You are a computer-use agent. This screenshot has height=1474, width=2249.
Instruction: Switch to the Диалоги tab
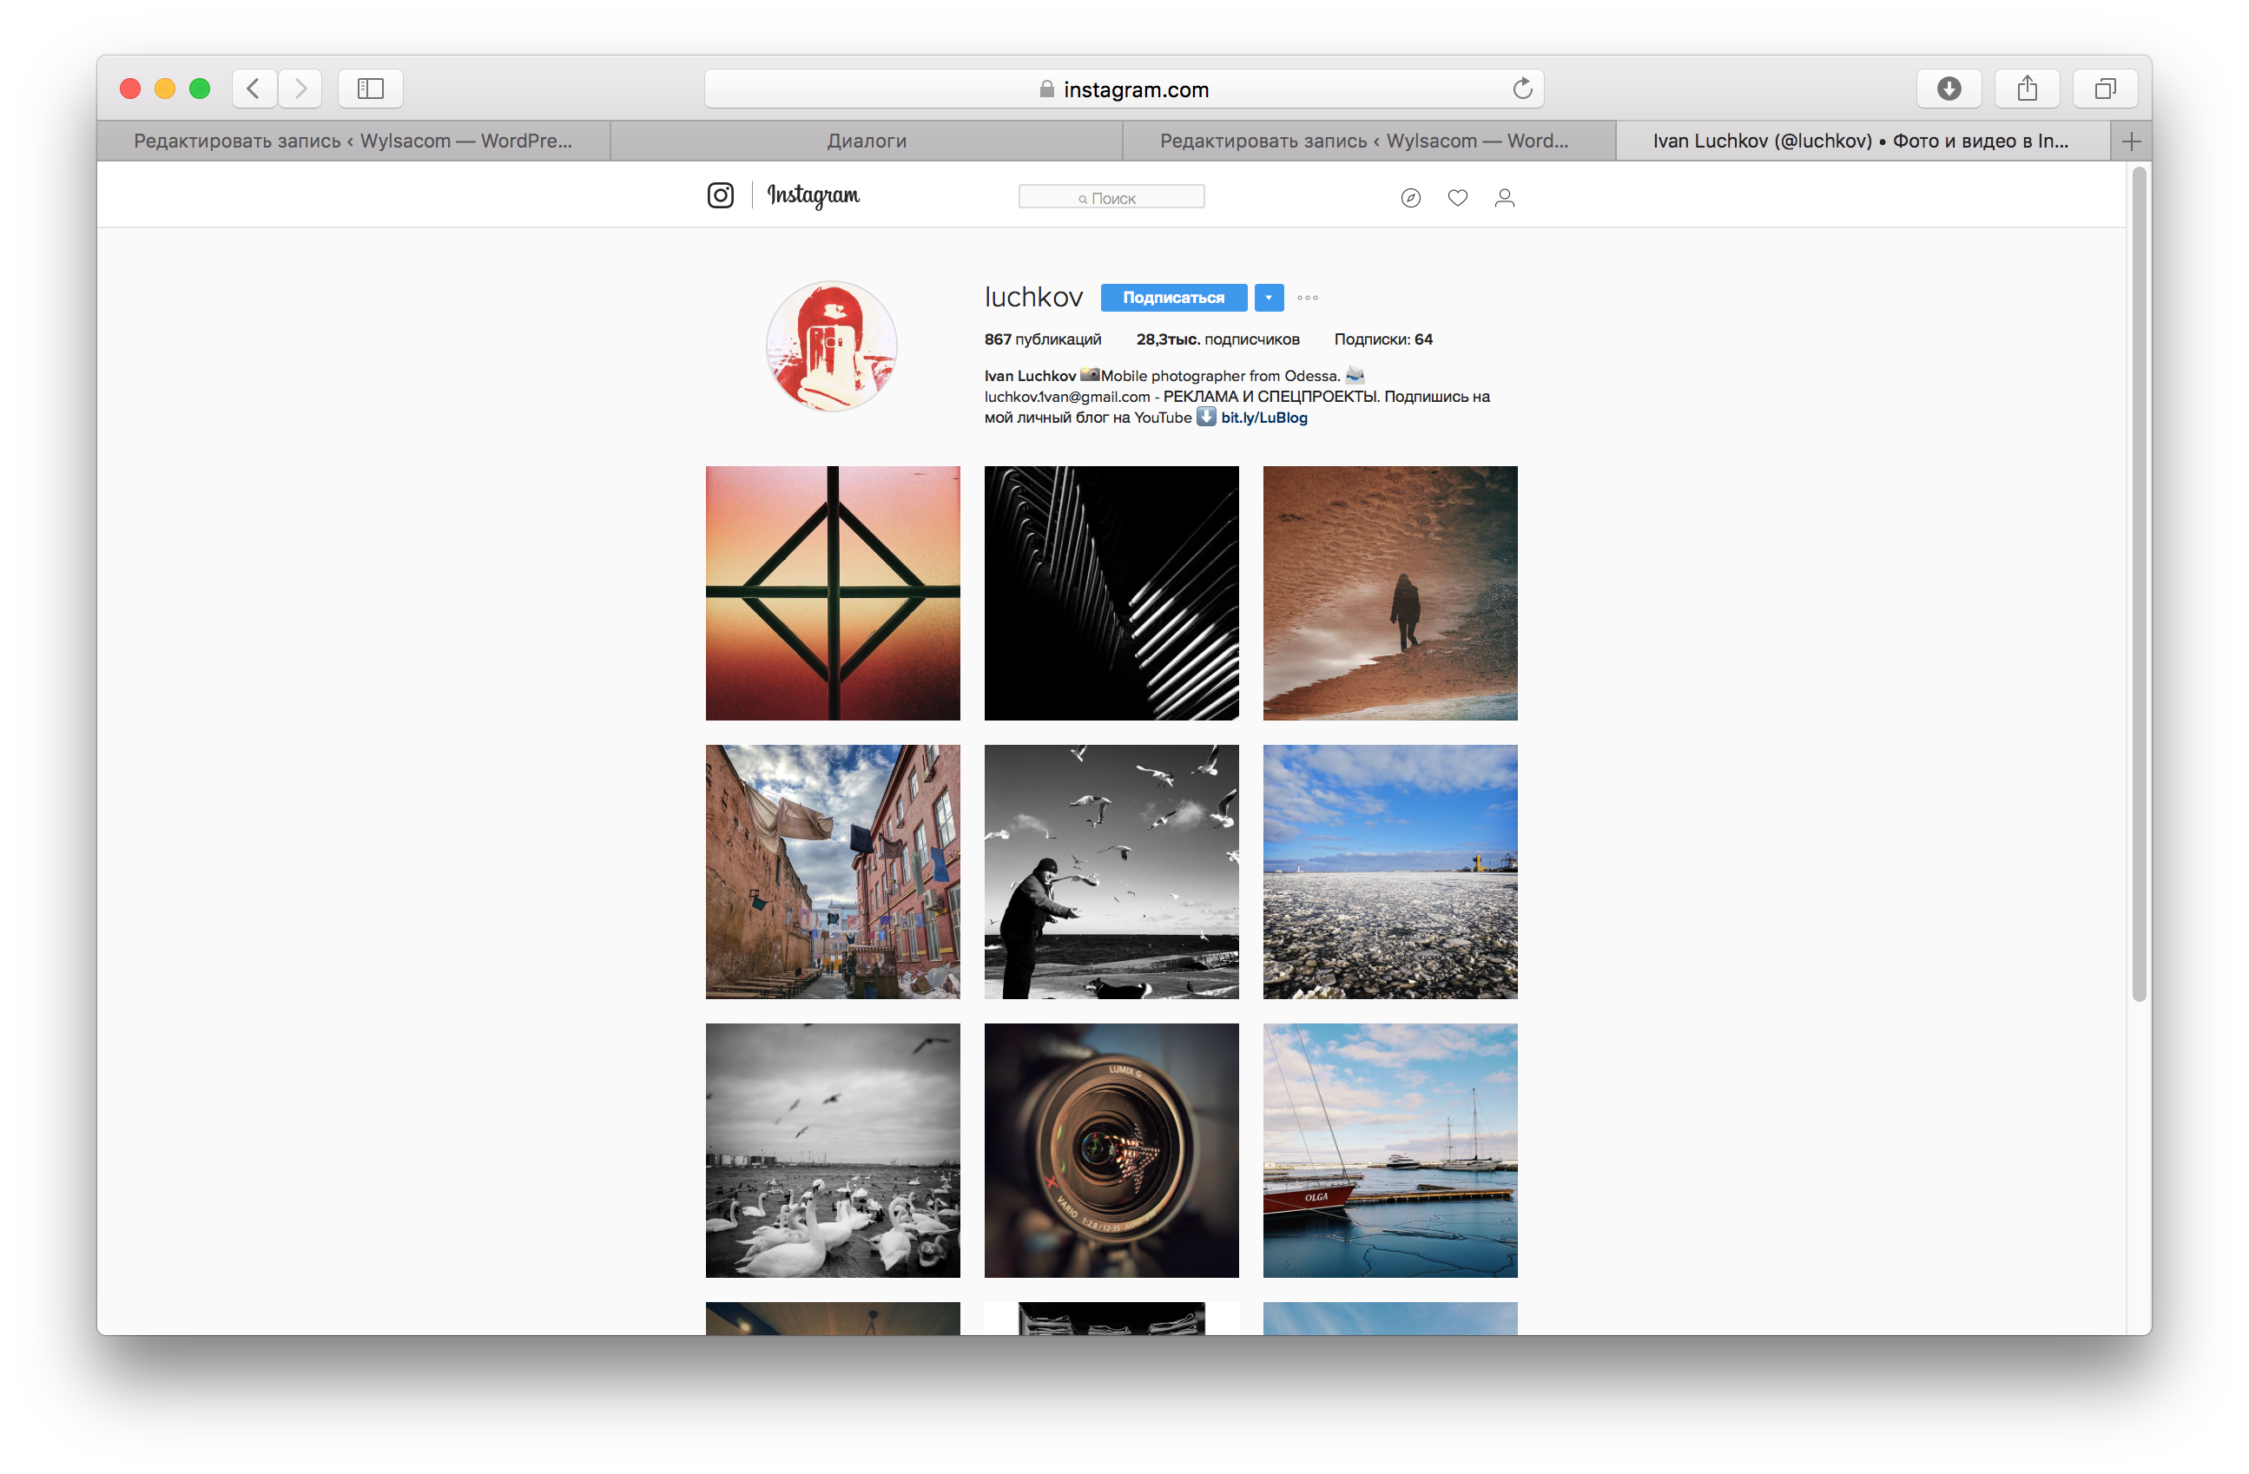(x=867, y=141)
